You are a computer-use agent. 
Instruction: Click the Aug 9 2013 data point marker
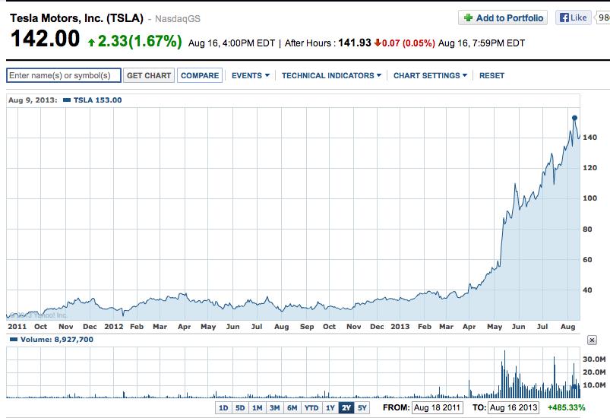point(574,118)
